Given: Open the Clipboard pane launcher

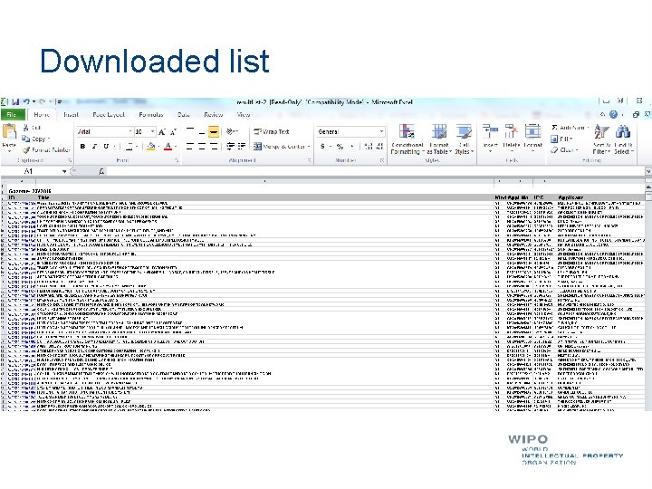Looking at the screenshot, I should 70,160.
